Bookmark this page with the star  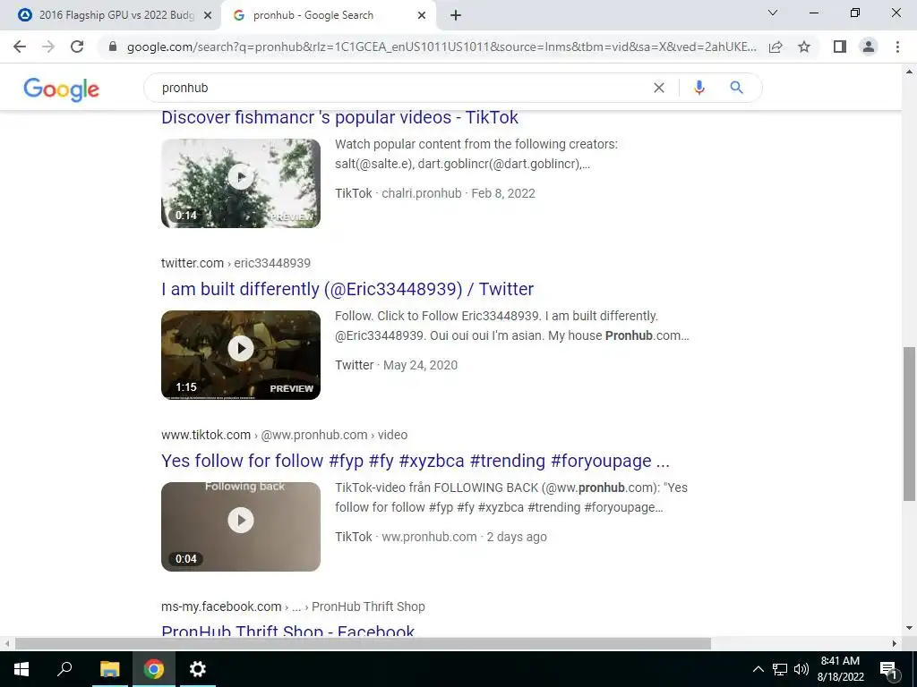click(x=804, y=47)
